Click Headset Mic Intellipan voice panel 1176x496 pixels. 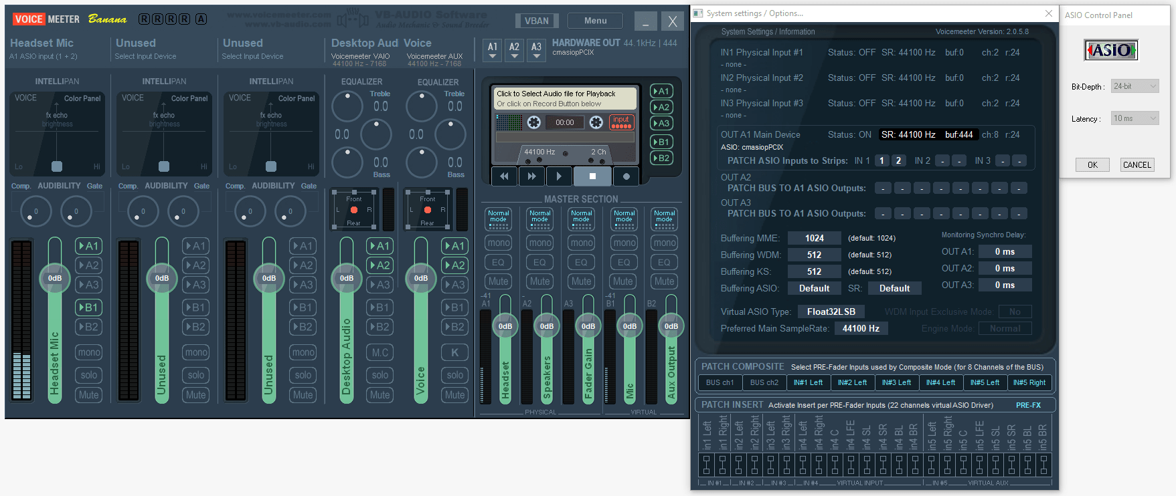coord(57,134)
